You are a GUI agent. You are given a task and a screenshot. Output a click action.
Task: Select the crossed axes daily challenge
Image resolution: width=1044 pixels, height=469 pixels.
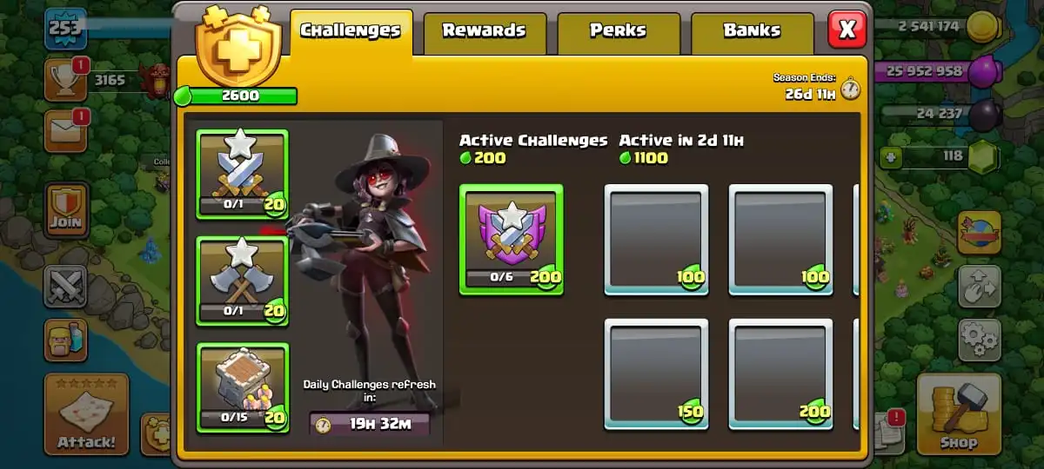pos(242,281)
